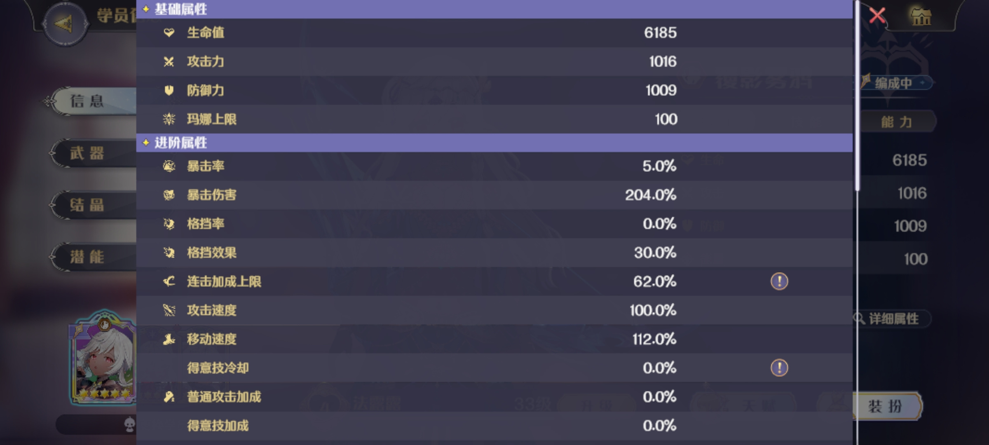
Task: Click the 移动速度 boot icon
Action: [169, 339]
